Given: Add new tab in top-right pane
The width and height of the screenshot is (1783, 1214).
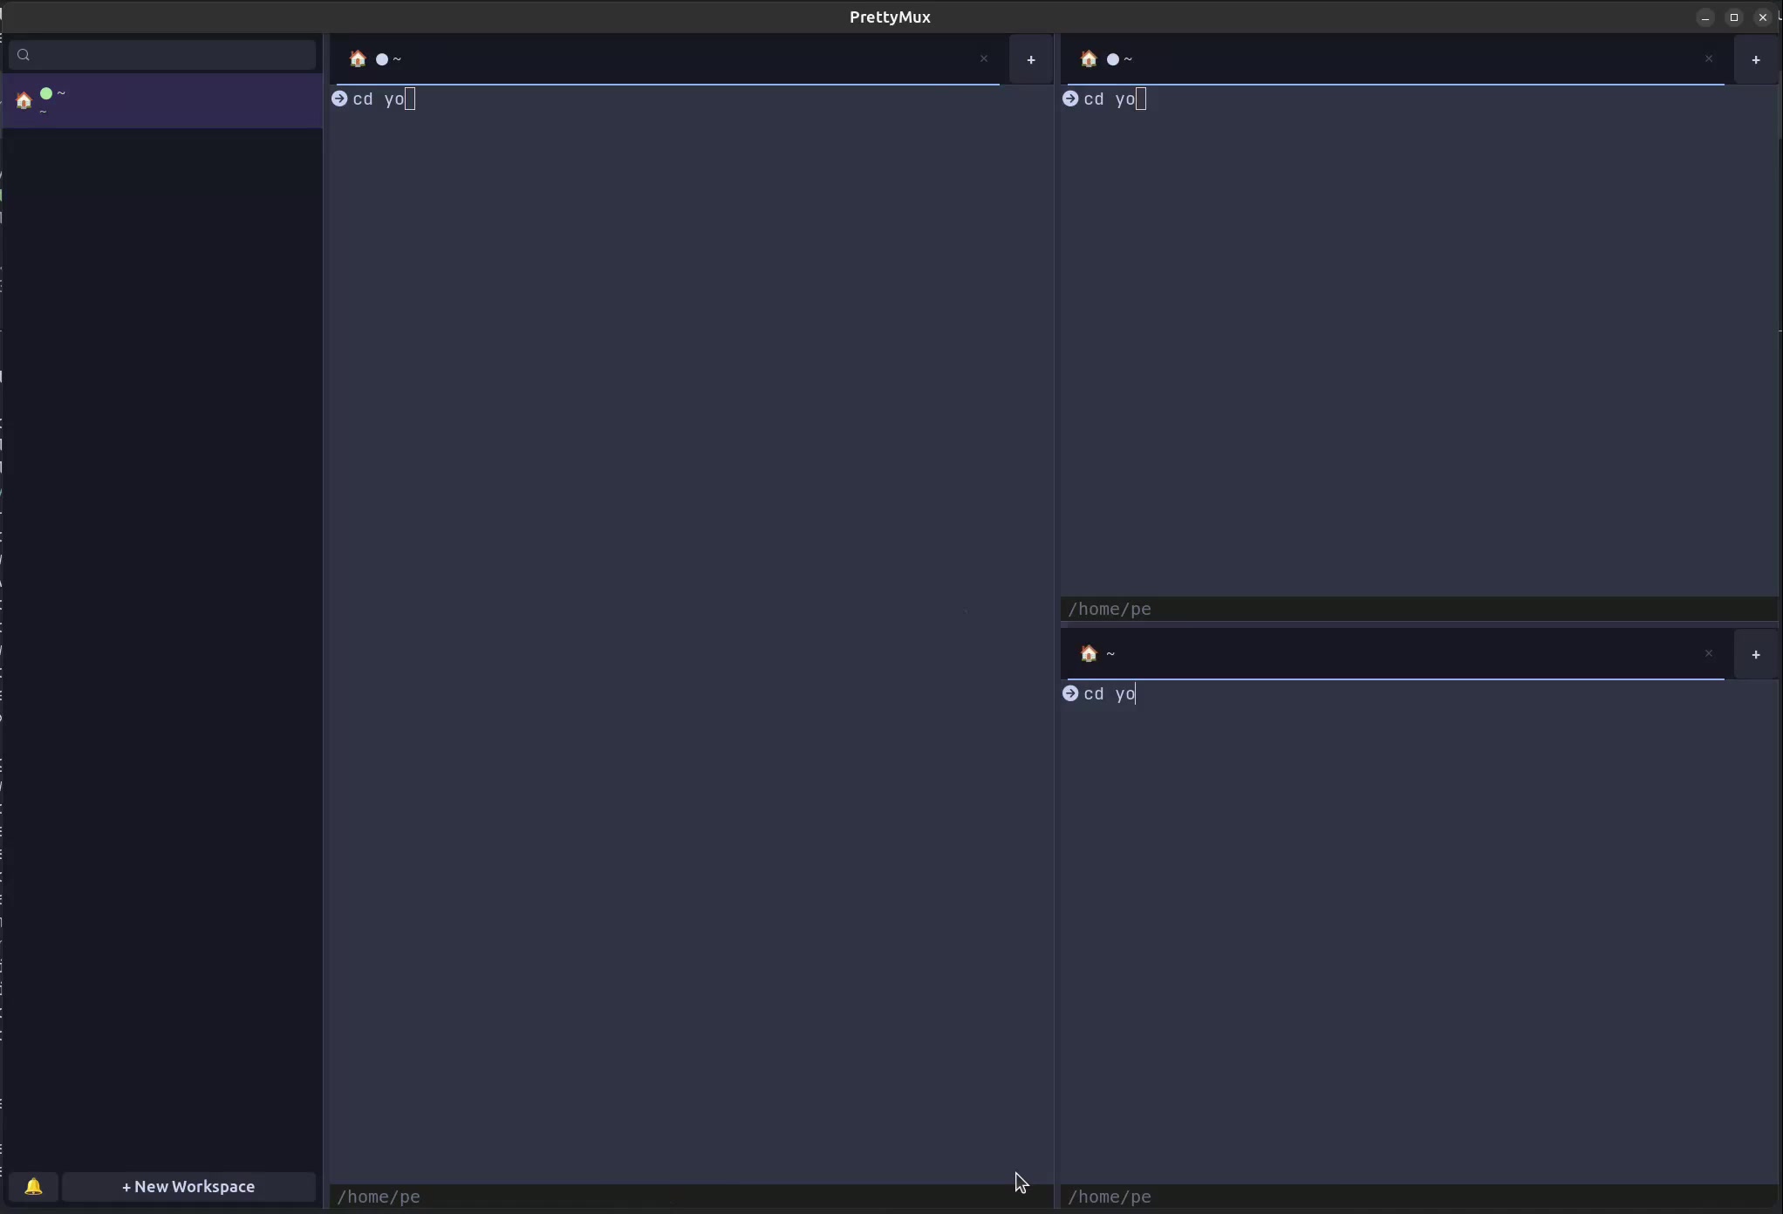Looking at the screenshot, I should coord(1755,60).
